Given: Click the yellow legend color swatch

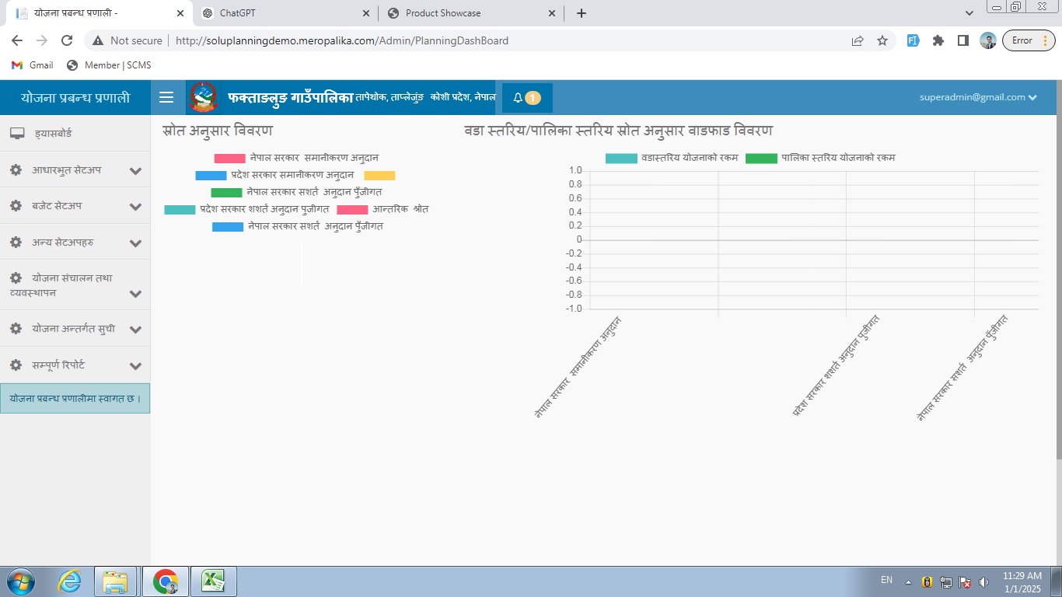Looking at the screenshot, I should (x=379, y=176).
